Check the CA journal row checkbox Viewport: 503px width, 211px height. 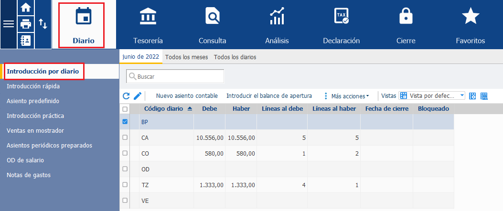(125, 137)
